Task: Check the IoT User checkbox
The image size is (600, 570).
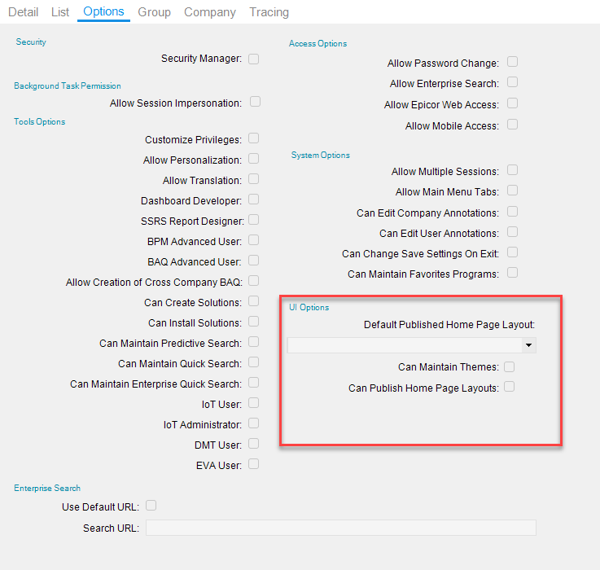Action: [x=253, y=403]
